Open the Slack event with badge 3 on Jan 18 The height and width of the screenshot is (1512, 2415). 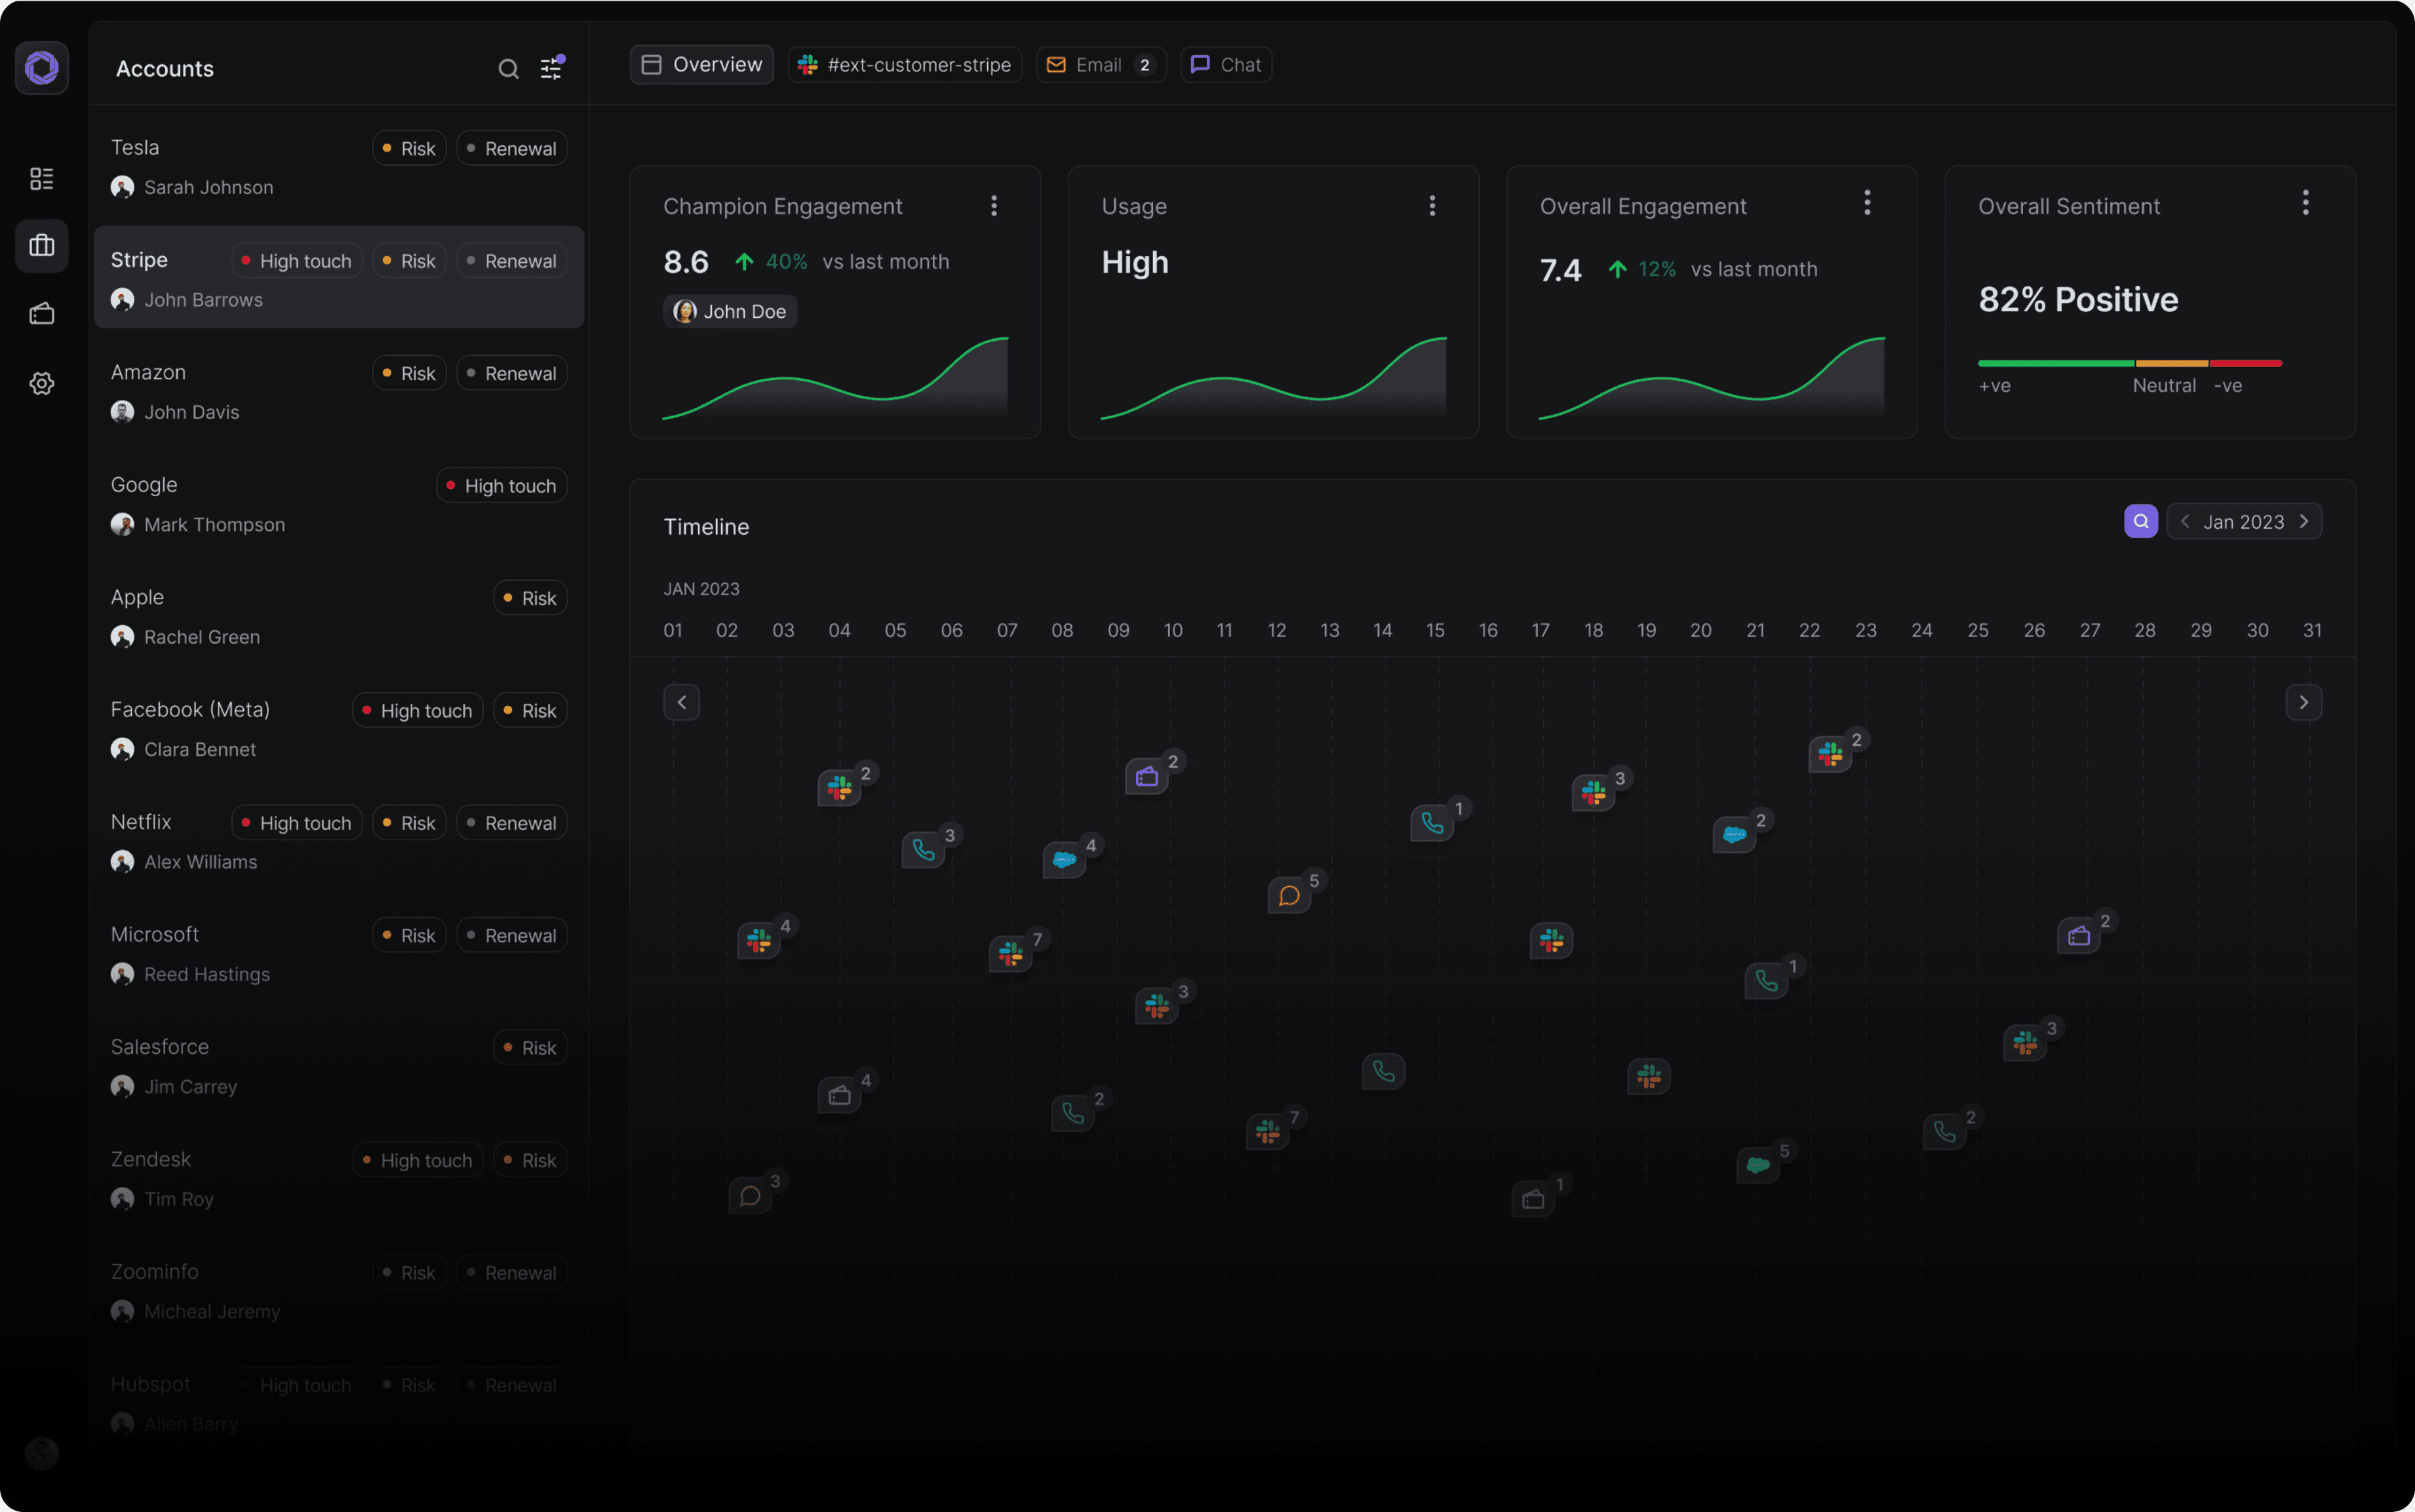(1593, 794)
